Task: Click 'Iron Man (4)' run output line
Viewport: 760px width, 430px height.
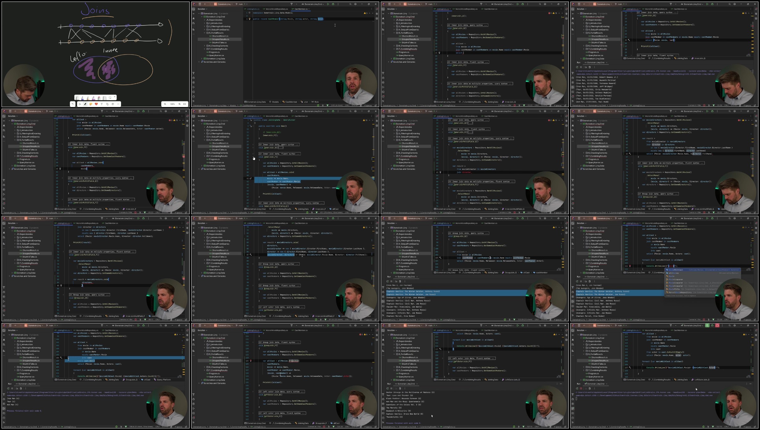Action: 13,398
